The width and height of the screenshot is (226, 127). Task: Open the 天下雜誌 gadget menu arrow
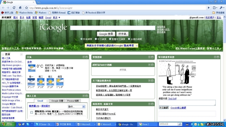(x=149, y=81)
